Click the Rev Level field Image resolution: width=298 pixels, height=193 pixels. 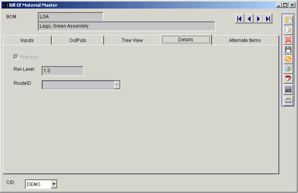pyautogui.click(x=62, y=71)
